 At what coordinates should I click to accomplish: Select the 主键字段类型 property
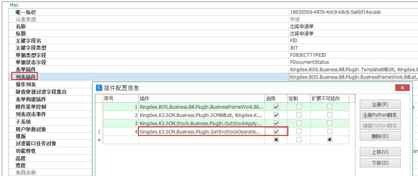click(31, 48)
